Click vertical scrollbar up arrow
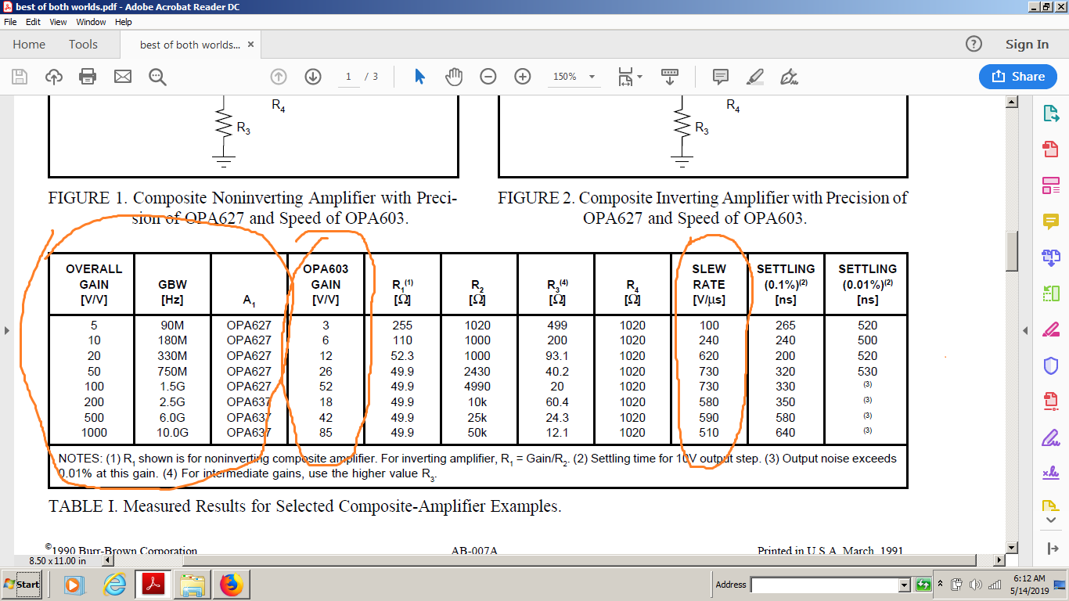This screenshot has width=1069, height=601. click(x=1012, y=102)
